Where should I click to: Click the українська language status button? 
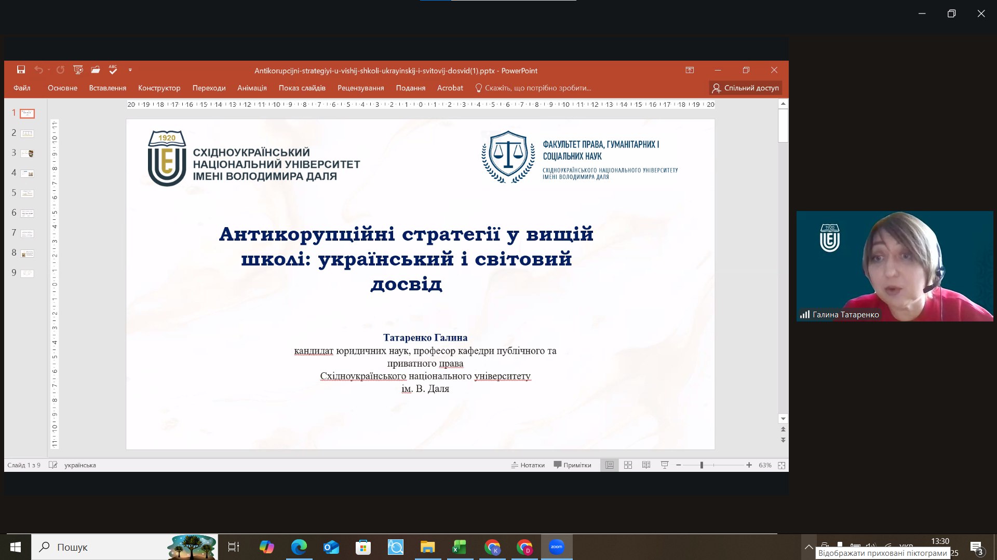point(80,465)
